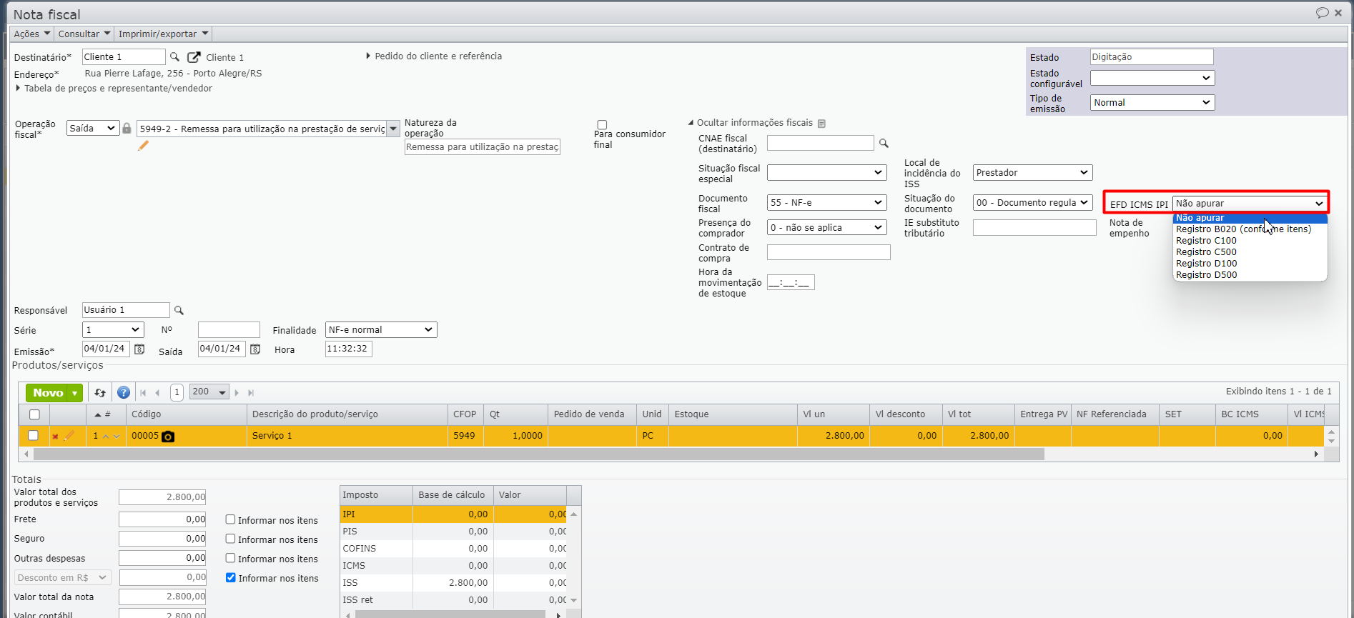Enable the Para consumidor final checkbox
Screen dimensions: 1354x618
[x=602, y=125]
